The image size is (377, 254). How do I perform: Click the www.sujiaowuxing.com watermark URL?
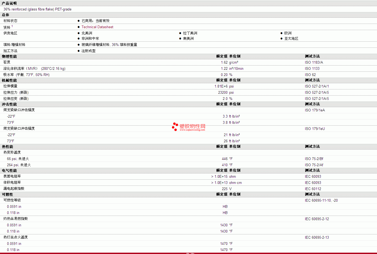point(192,130)
